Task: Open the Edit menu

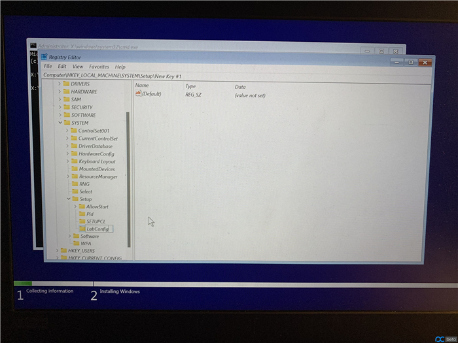Action: point(62,67)
